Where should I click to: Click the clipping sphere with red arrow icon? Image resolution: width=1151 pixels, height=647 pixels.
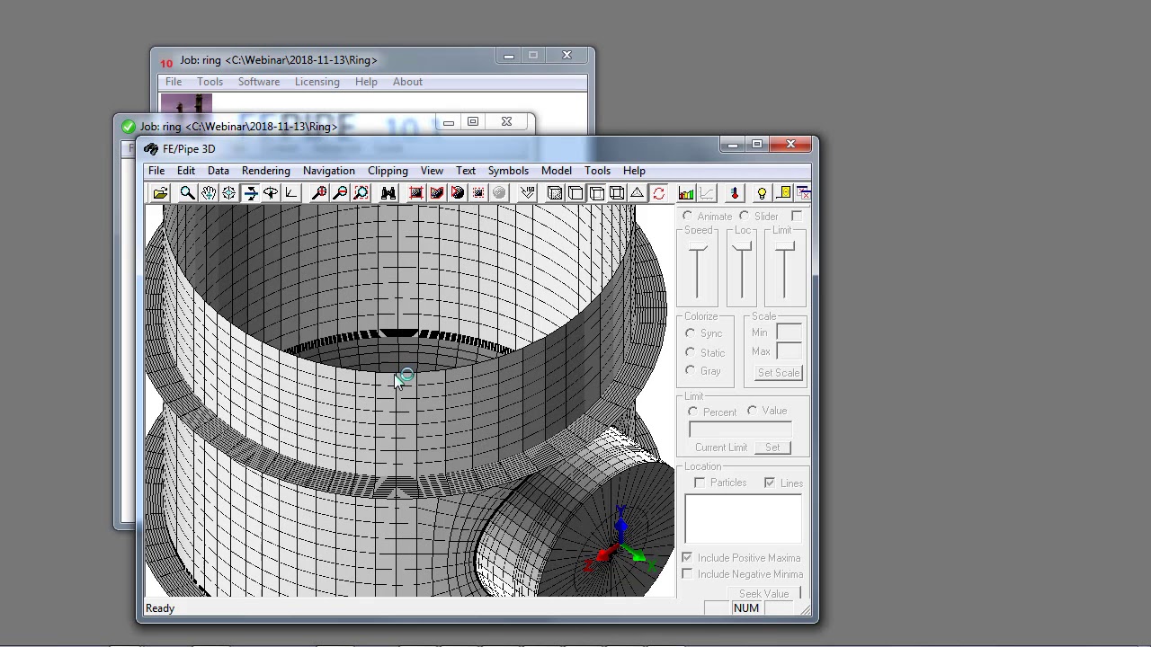(x=458, y=193)
